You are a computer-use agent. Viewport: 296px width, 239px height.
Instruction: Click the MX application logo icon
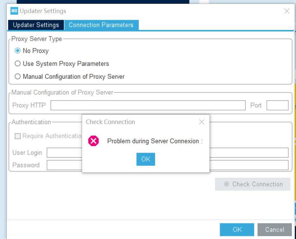[x=14, y=11]
